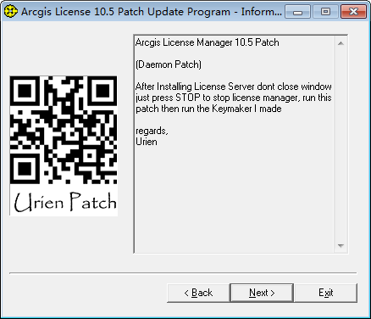Click the 'Urien' signature in text box
Image resolution: width=371 pixels, height=319 pixels.
point(147,142)
